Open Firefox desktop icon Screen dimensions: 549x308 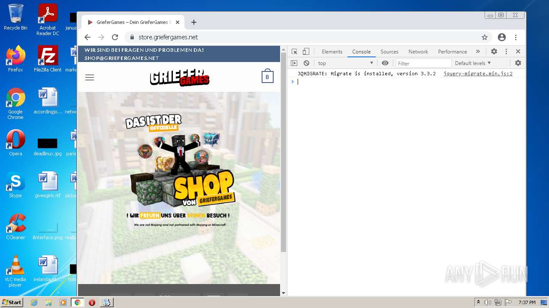[15, 59]
